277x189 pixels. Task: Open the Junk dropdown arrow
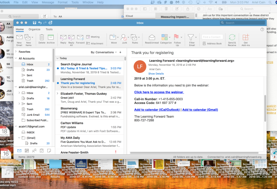tap(128, 37)
